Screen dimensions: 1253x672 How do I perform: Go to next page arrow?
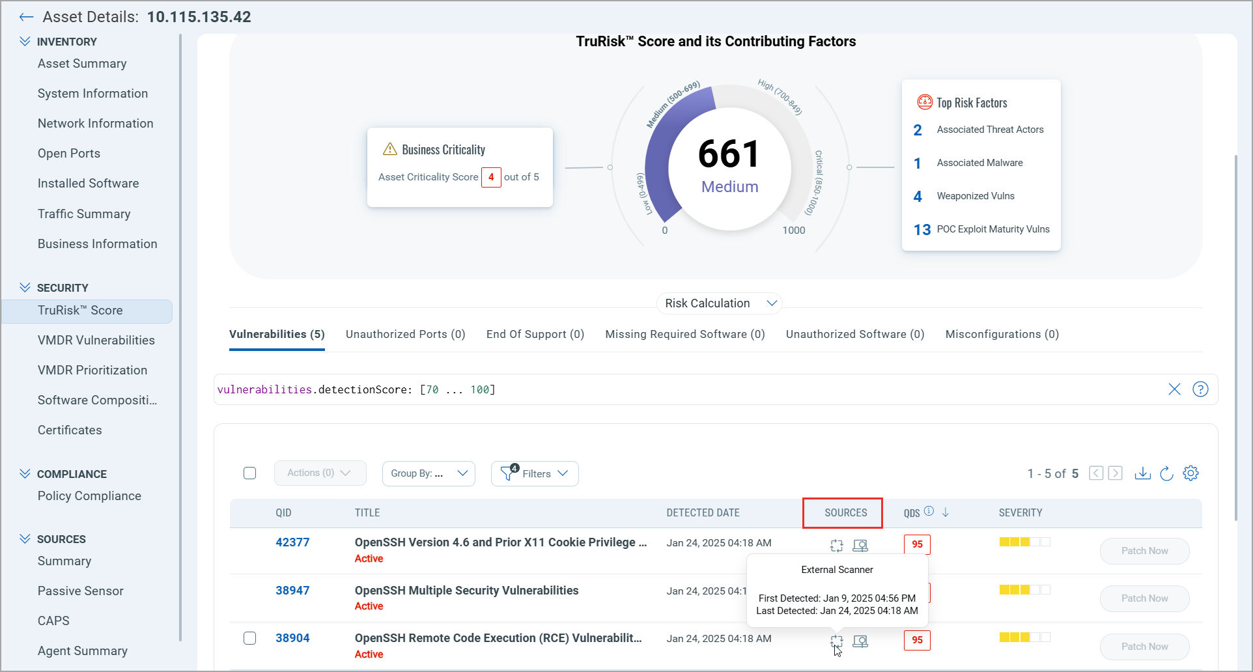coord(1115,473)
